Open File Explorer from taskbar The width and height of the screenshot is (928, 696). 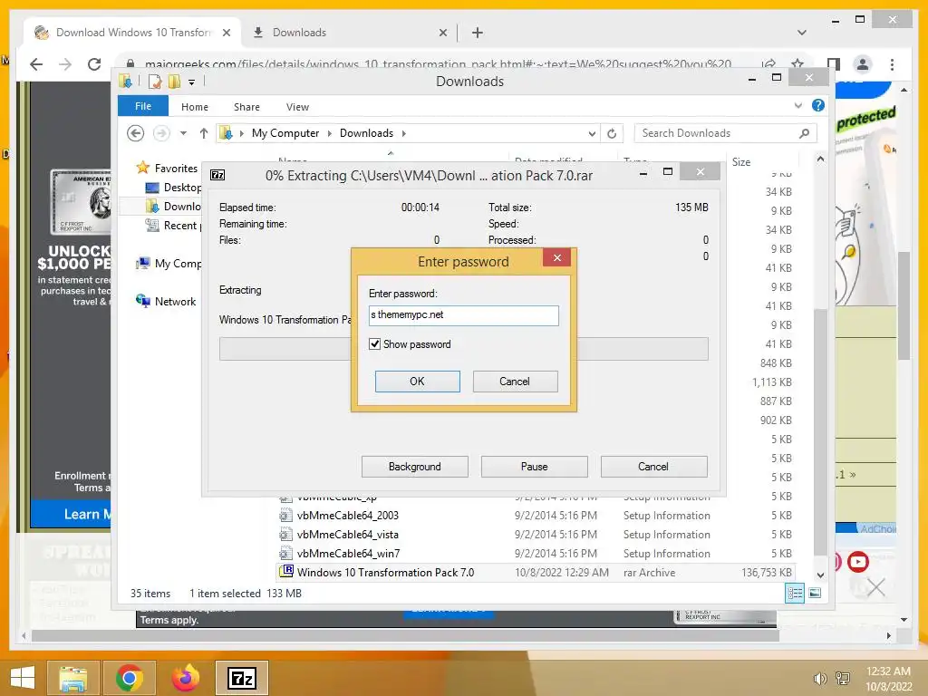point(72,678)
